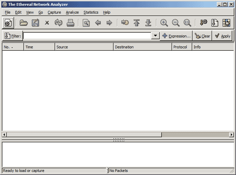
Task: Sort by the Source column header
Action: click(x=84, y=47)
